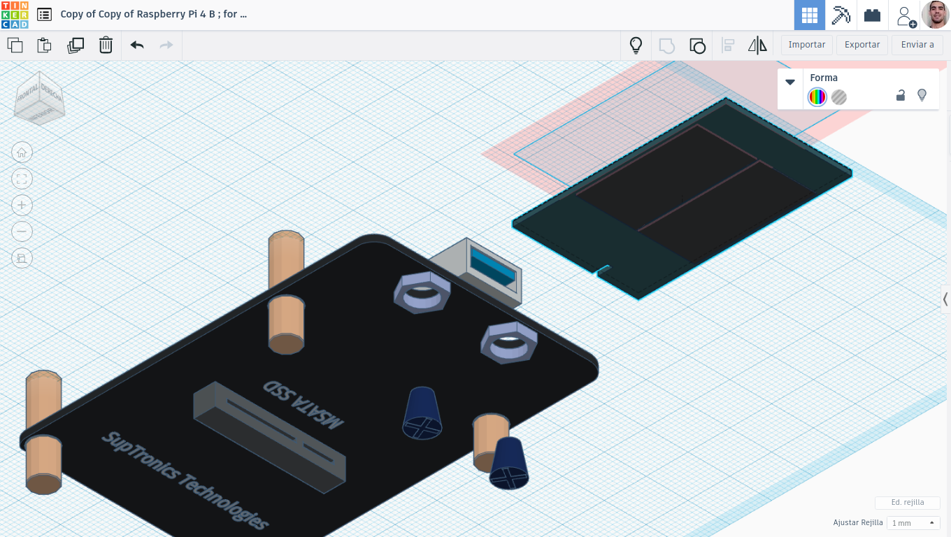Click the project title text
Screen dimensions: 951x537
[x=154, y=14]
